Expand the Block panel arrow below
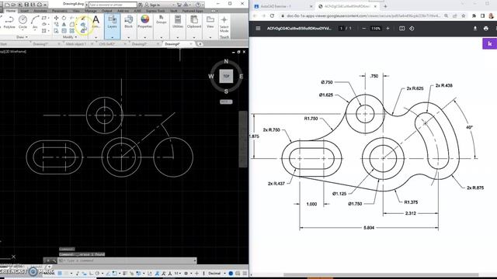 [x=128, y=37]
